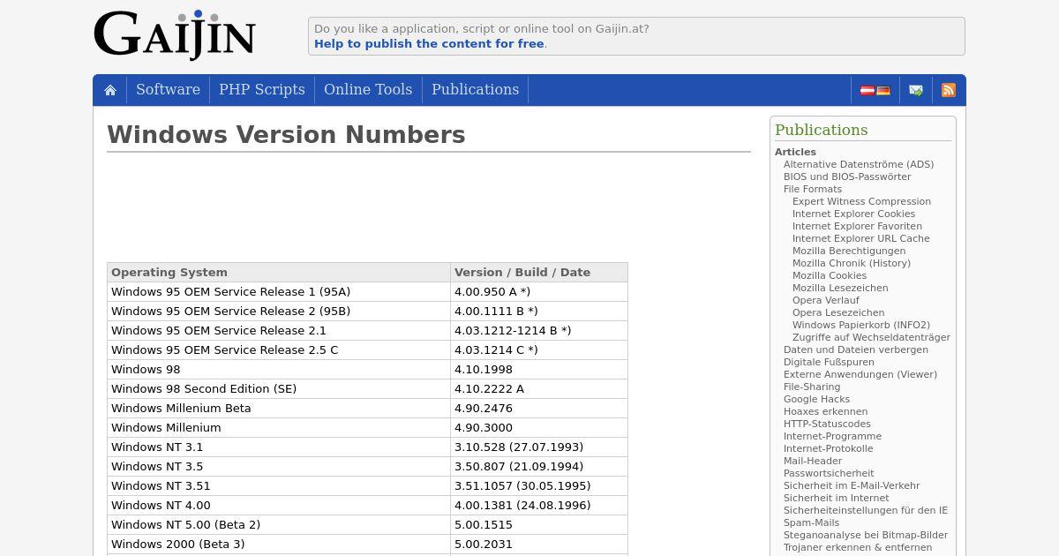Select 'Windows 95 OEM Service Release 1 (95A)' cell
The width and height of the screenshot is (1059, 556).
point(279,291)
